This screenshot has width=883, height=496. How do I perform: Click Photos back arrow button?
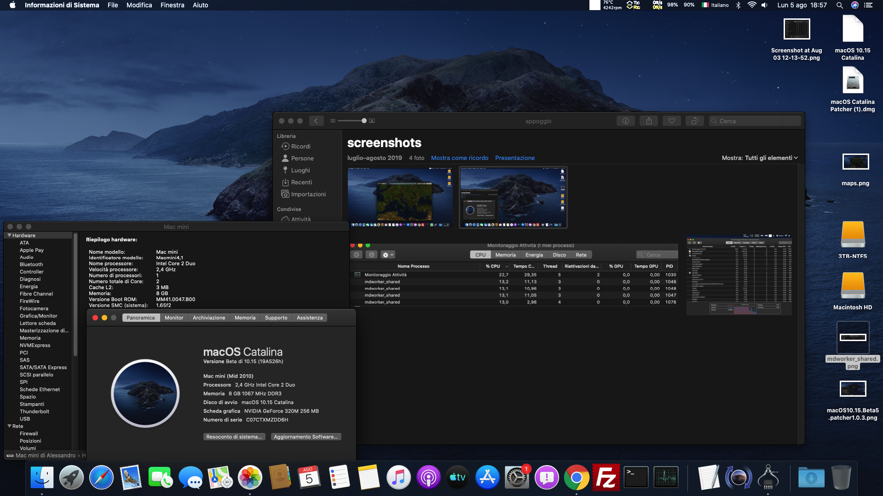316,121
